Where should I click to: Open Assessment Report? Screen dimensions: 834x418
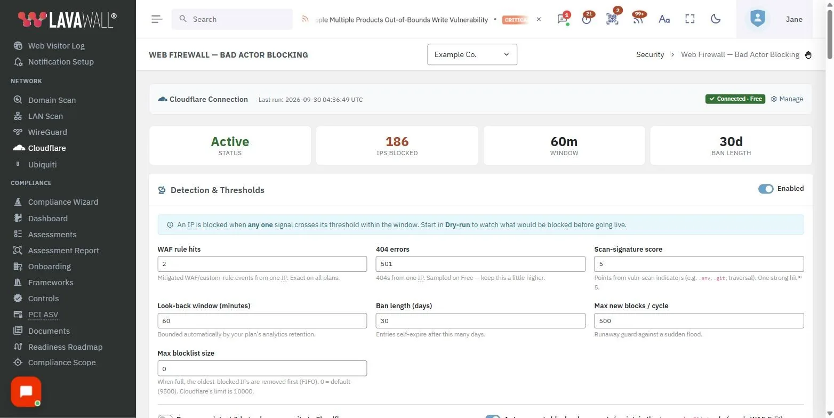tap(63, 251)
